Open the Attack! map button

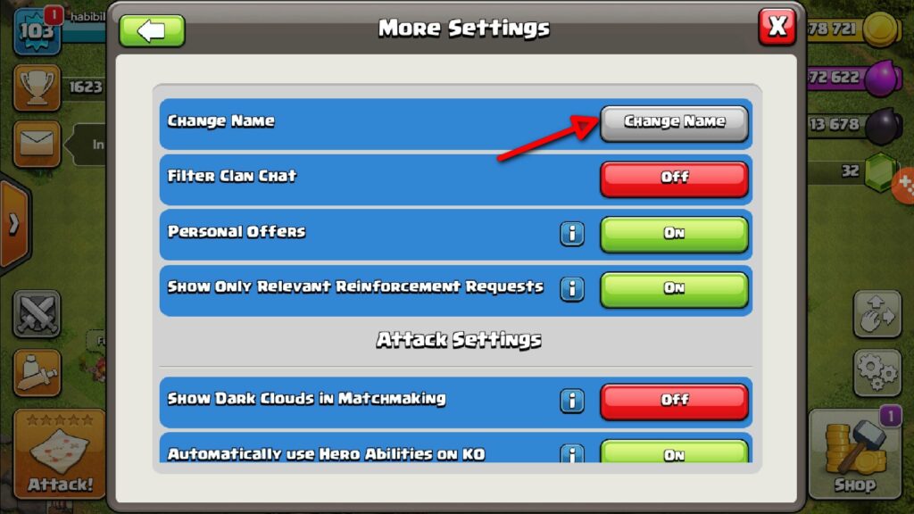60,453
